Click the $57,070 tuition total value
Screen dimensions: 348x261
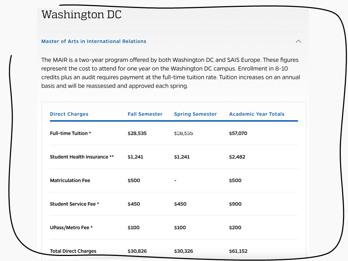pos(238,133)
